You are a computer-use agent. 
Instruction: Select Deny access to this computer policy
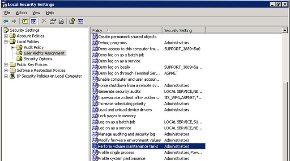(x=128, y=49)
